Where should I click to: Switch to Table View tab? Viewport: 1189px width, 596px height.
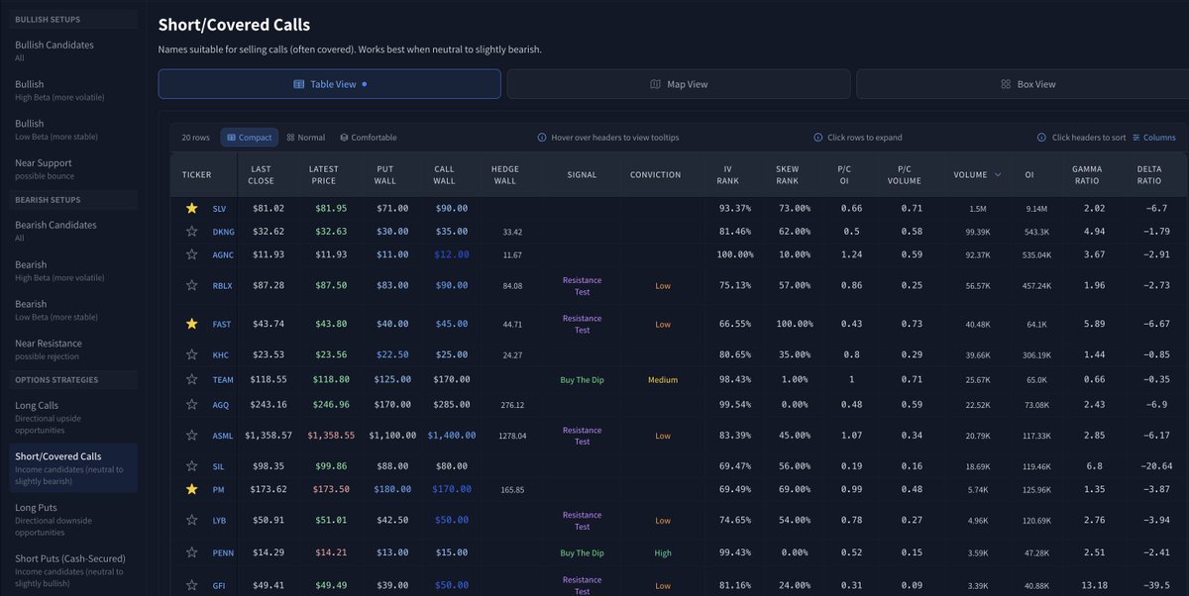(330, 84)
